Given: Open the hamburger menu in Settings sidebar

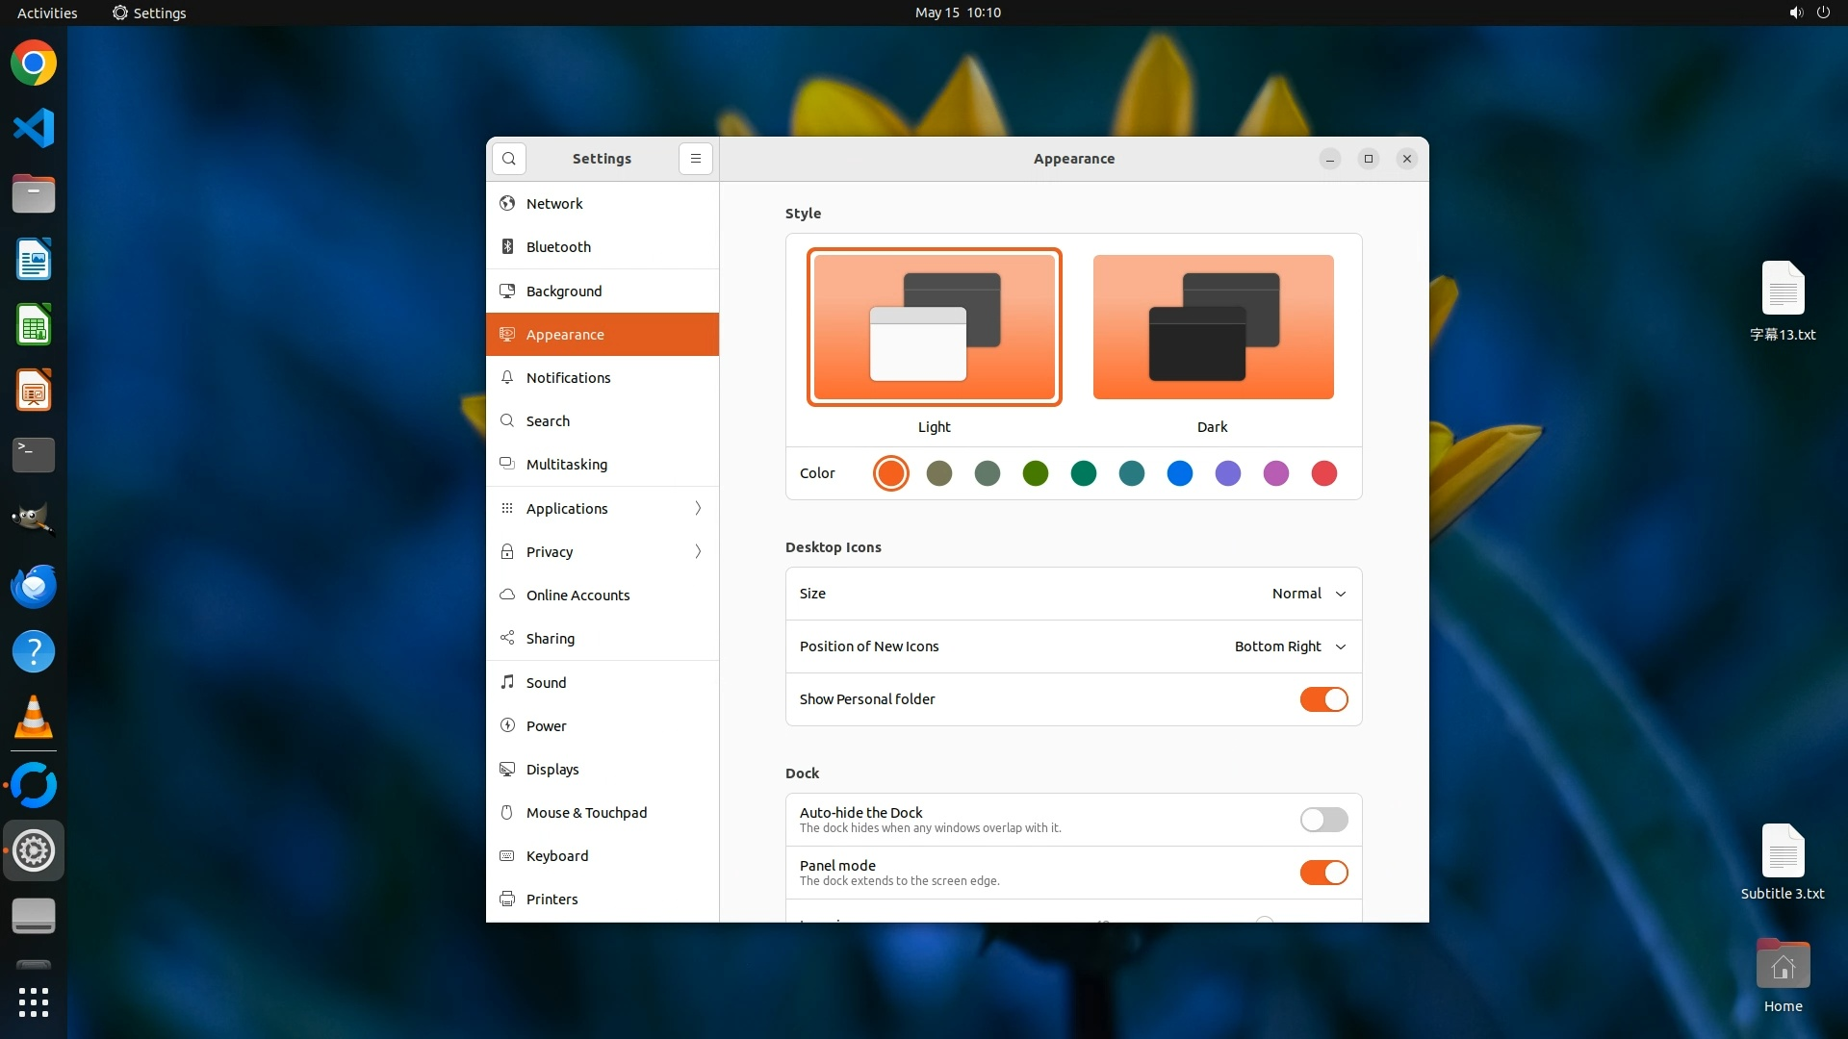Looking at the screenshot, I should [x=695, y=159].
